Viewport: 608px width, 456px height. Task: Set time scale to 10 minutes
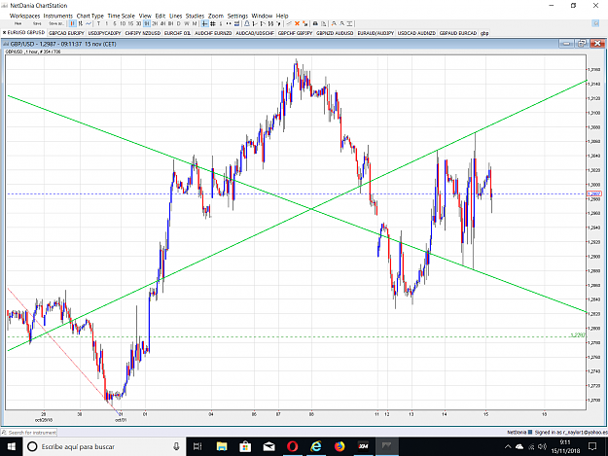click(123, 23)
